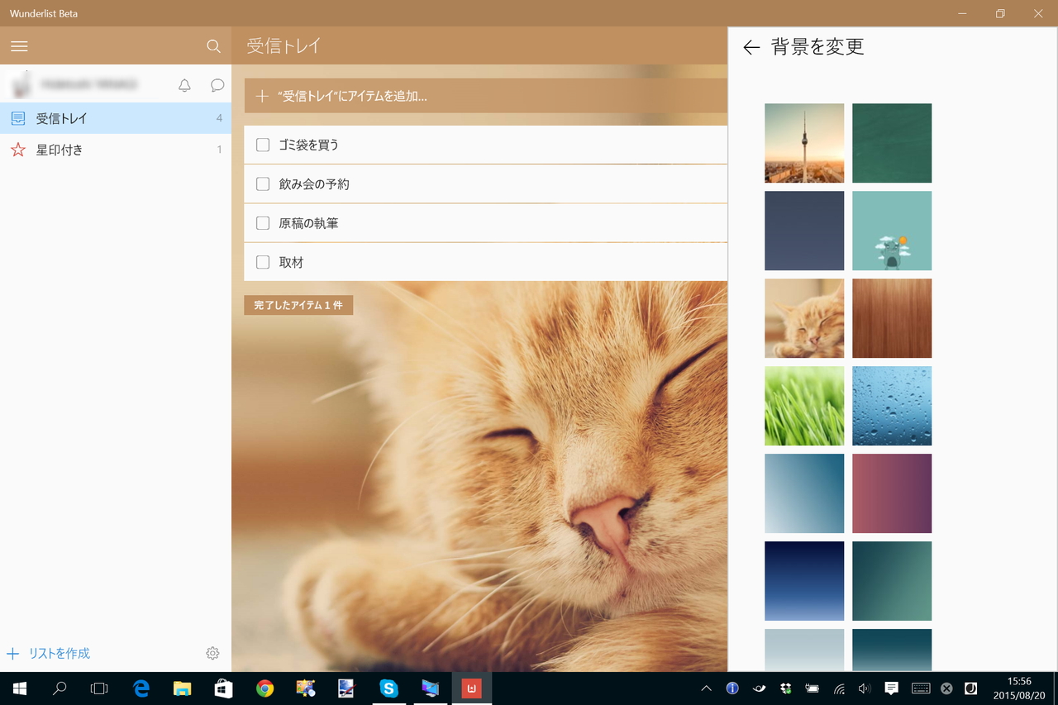Open the Dropbox tray icon
The height and width of the screenshot is (705, 1058).
[x=785, y=688]
